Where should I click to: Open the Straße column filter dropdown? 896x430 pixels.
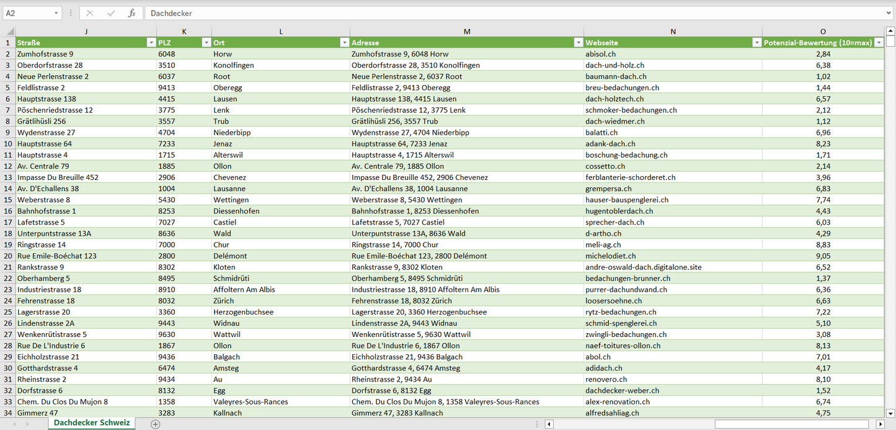pyautogui.click(x=151, y=43)
